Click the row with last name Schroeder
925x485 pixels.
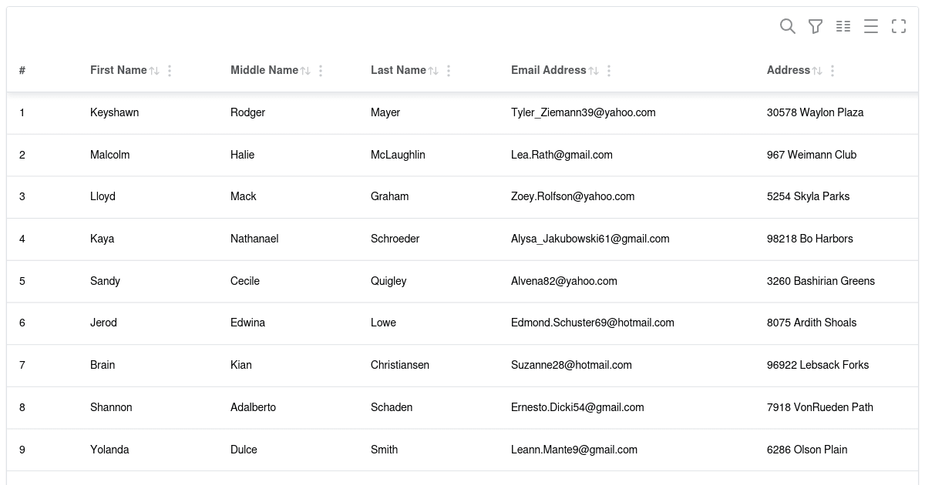point(395,239)
